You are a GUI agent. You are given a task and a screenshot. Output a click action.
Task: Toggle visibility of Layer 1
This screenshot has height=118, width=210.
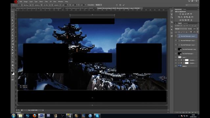(x=176, y=57)
